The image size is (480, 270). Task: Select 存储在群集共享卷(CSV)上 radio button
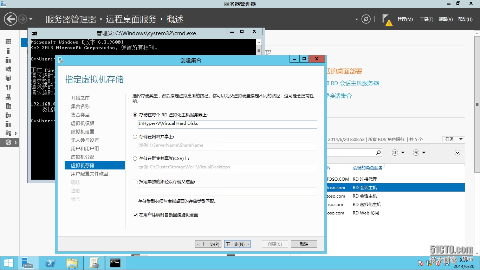coord(135,159)
